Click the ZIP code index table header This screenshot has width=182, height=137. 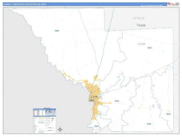[x=44, y=109]
